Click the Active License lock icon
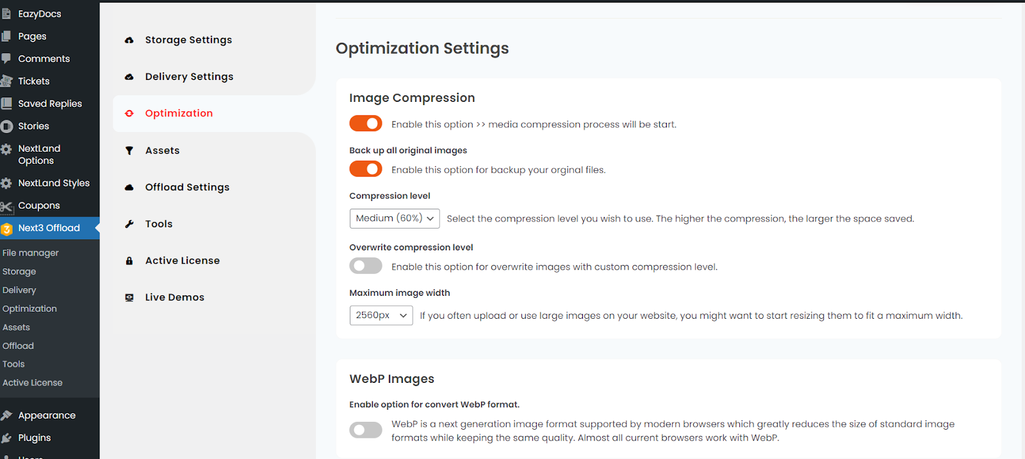The image size is (1025, 459). pyautogui.click(x=129, y=261)
